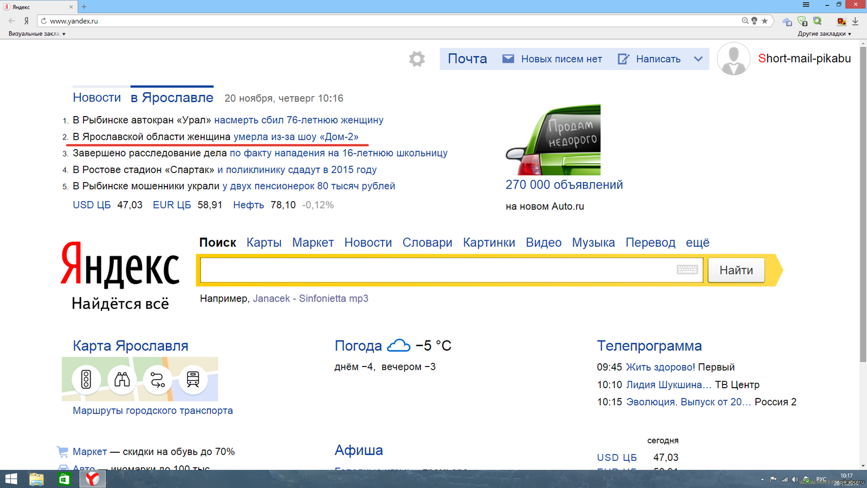Image resolution: width=867 pixels, height=488 pixels.
Task: Expand the Визуальные закладки dropdown
Action: (37, 34)
